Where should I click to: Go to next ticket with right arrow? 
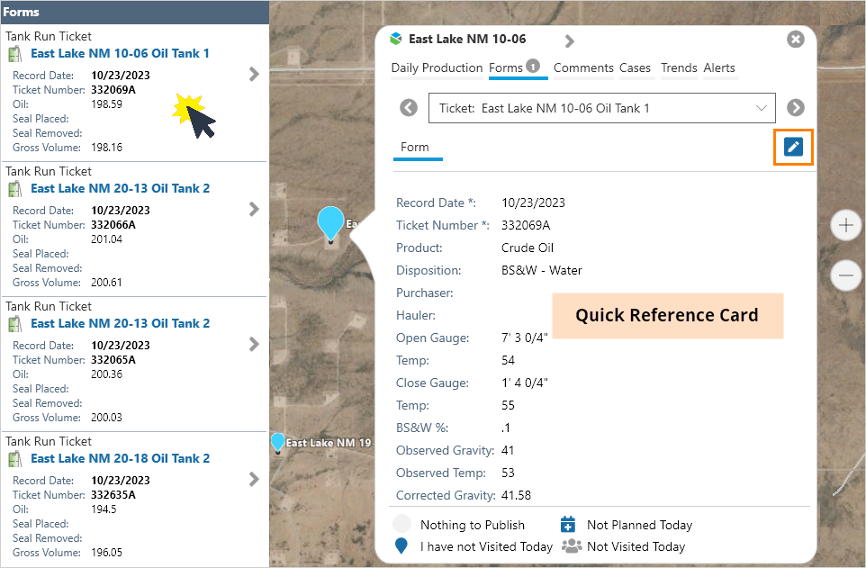pos(795,108)
